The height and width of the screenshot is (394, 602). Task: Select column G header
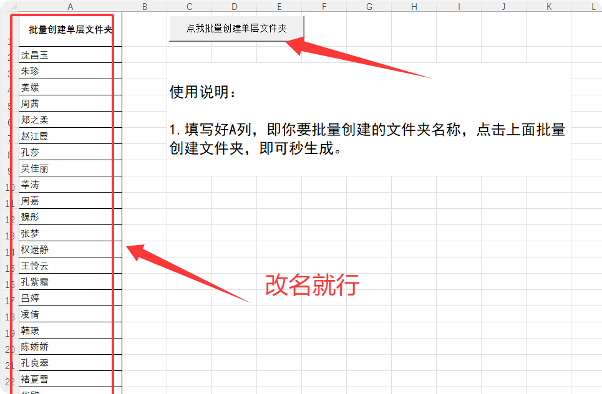369,6
